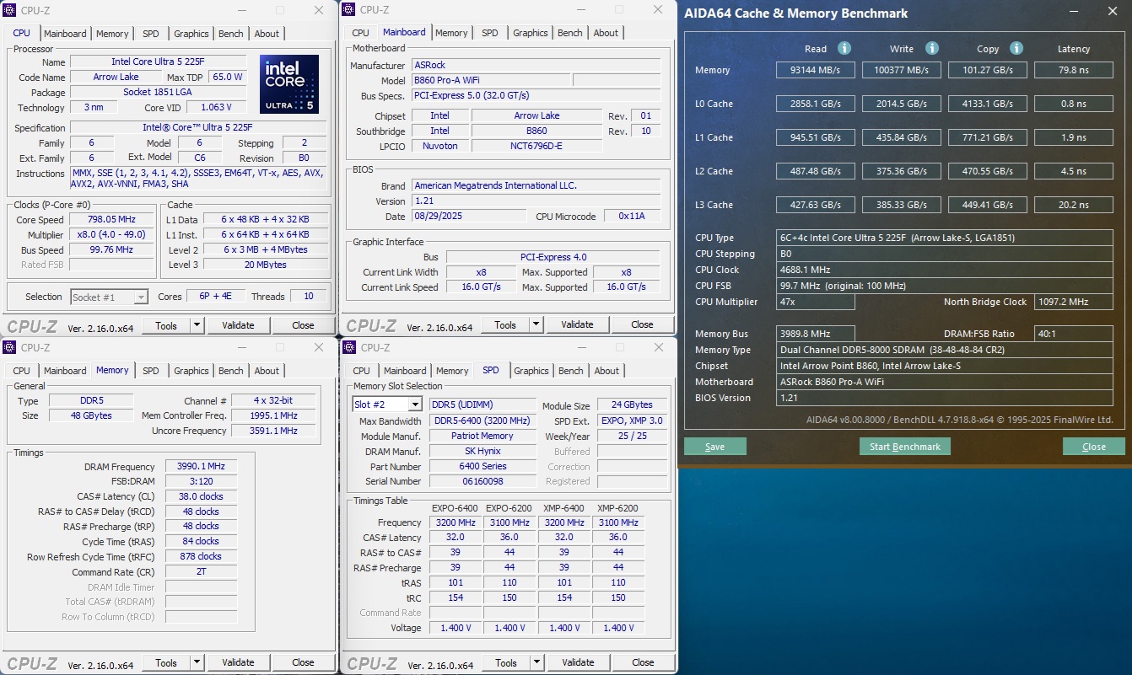Click the mainboard Model field B860 Pro-A WiFi
1132x675 pixels.
pyautogui.click(x=489, y=80)
